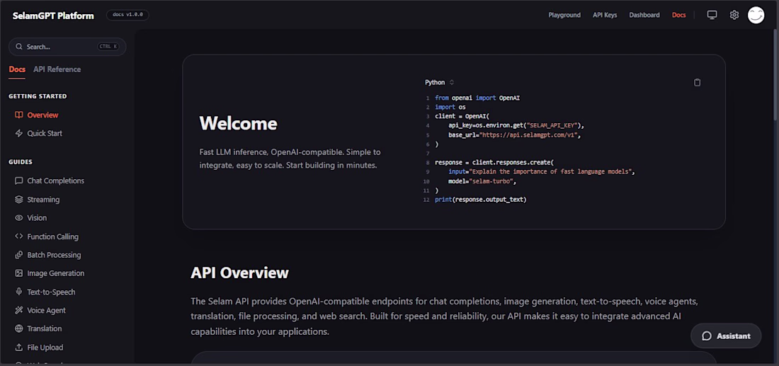Click the docs v1.0.0 version badge
Screen dimensions: 779x366
(127, 15)
